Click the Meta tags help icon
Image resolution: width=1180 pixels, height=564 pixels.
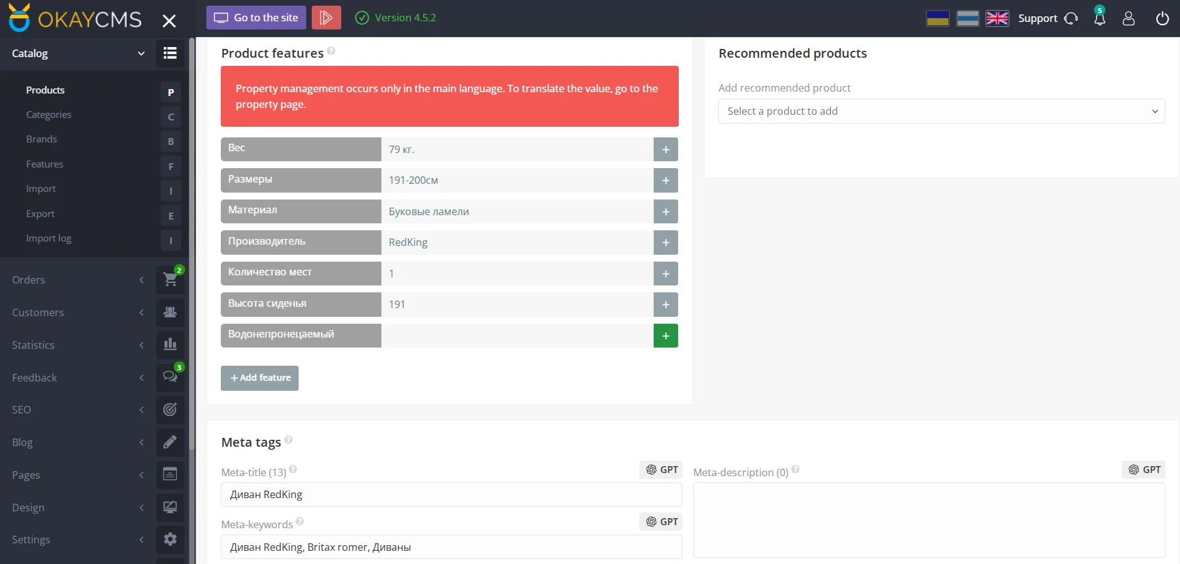point(289,440)
